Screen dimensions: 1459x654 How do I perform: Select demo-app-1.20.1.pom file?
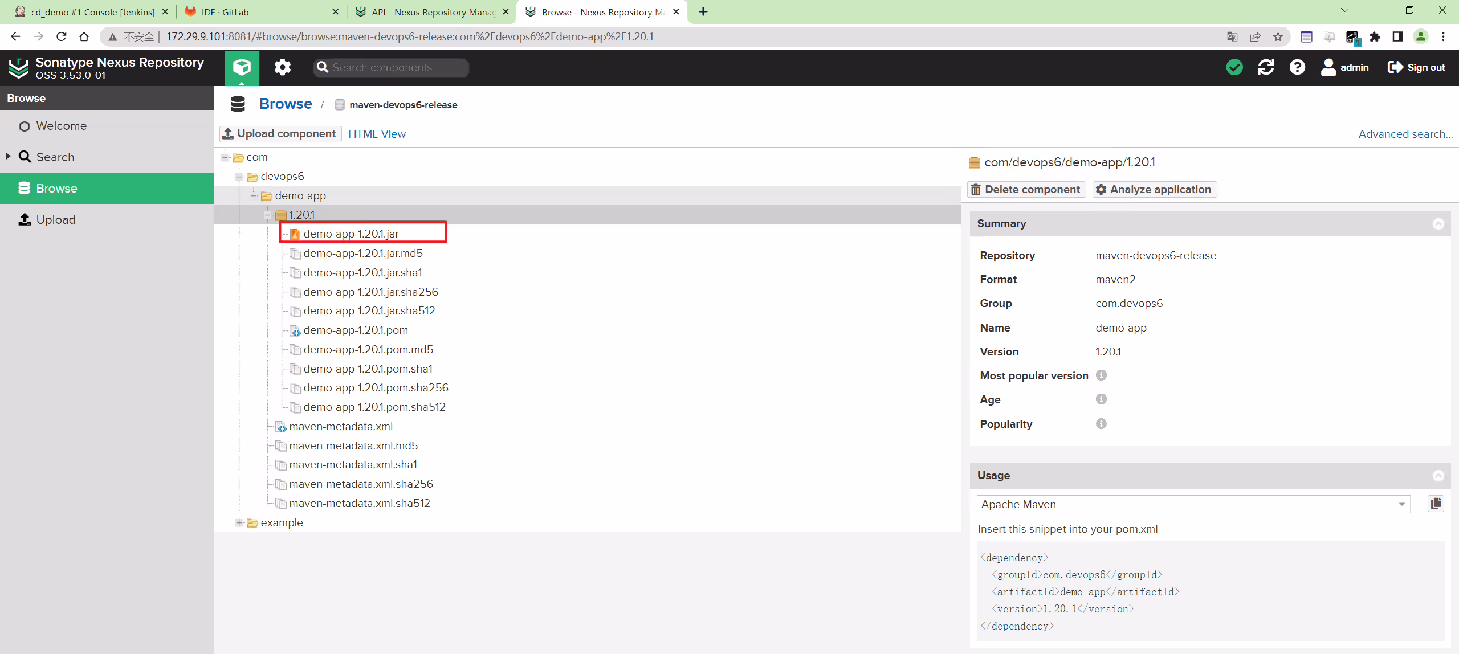click(x=356, y=330)
